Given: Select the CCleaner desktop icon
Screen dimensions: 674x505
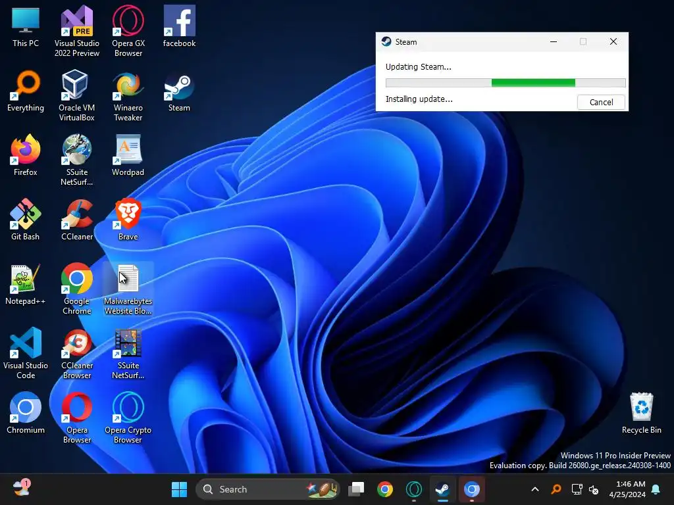Looking at the screenshot, I should click(x=76, y=220).
